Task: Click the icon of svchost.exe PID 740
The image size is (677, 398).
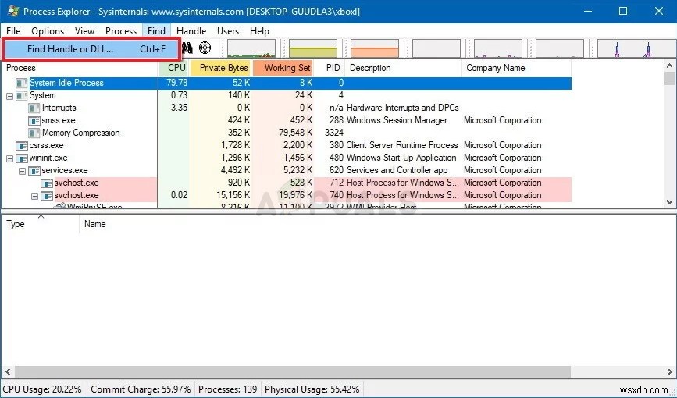Action: [47, 196]
